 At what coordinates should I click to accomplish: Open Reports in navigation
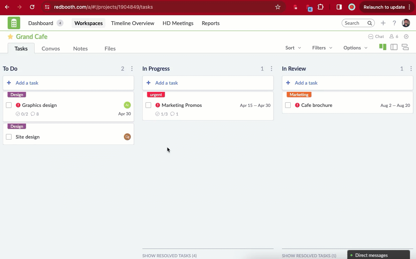(211, 23)
